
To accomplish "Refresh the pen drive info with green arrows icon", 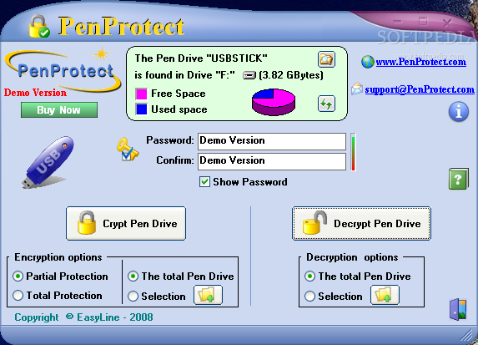I will coord(326,104).
